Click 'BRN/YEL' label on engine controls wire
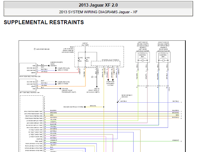The width and height of the screenshot is (201, 152). pyautogui.click(x=93, y=106)
